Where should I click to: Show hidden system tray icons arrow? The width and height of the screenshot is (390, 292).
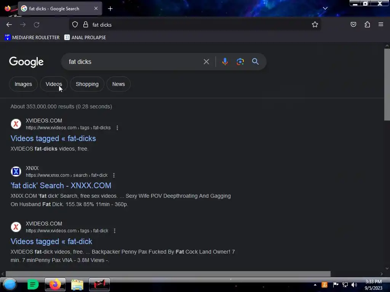315,285
